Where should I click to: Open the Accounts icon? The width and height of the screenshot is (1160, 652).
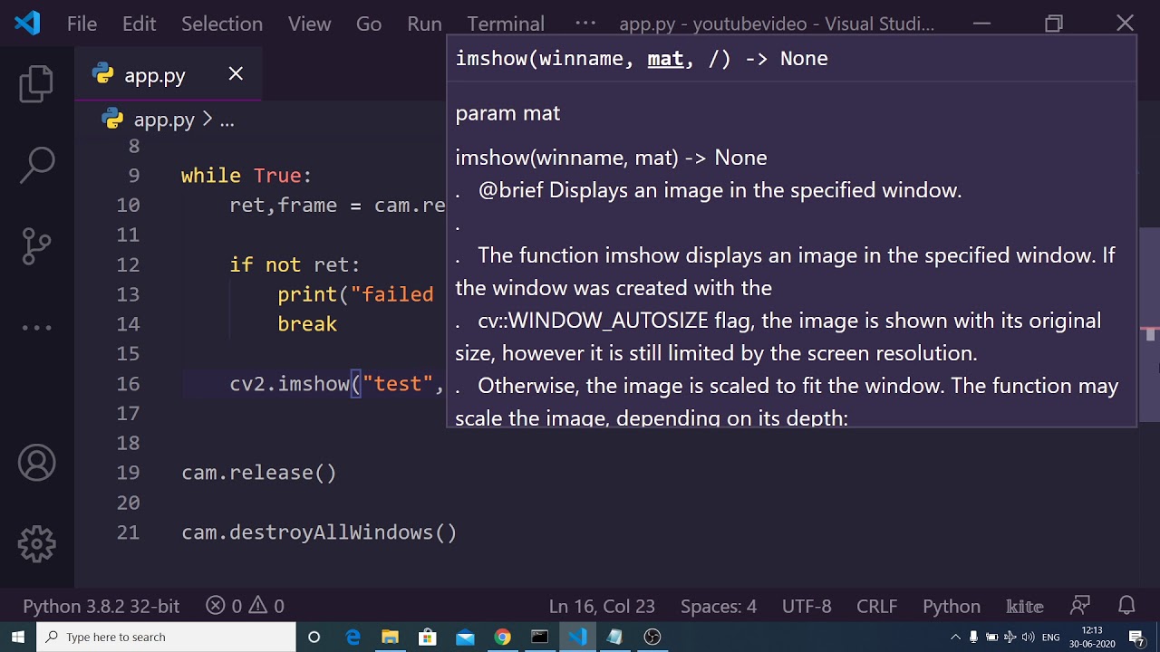click(37, 464)
